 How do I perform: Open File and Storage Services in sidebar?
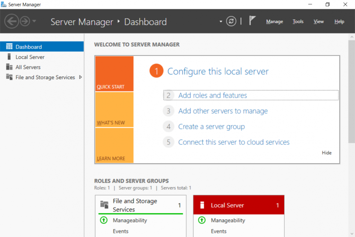[x=42, y=77]
